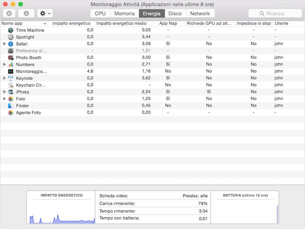Select the Numbers row name
305x229 pixels.
click(25, 64)
